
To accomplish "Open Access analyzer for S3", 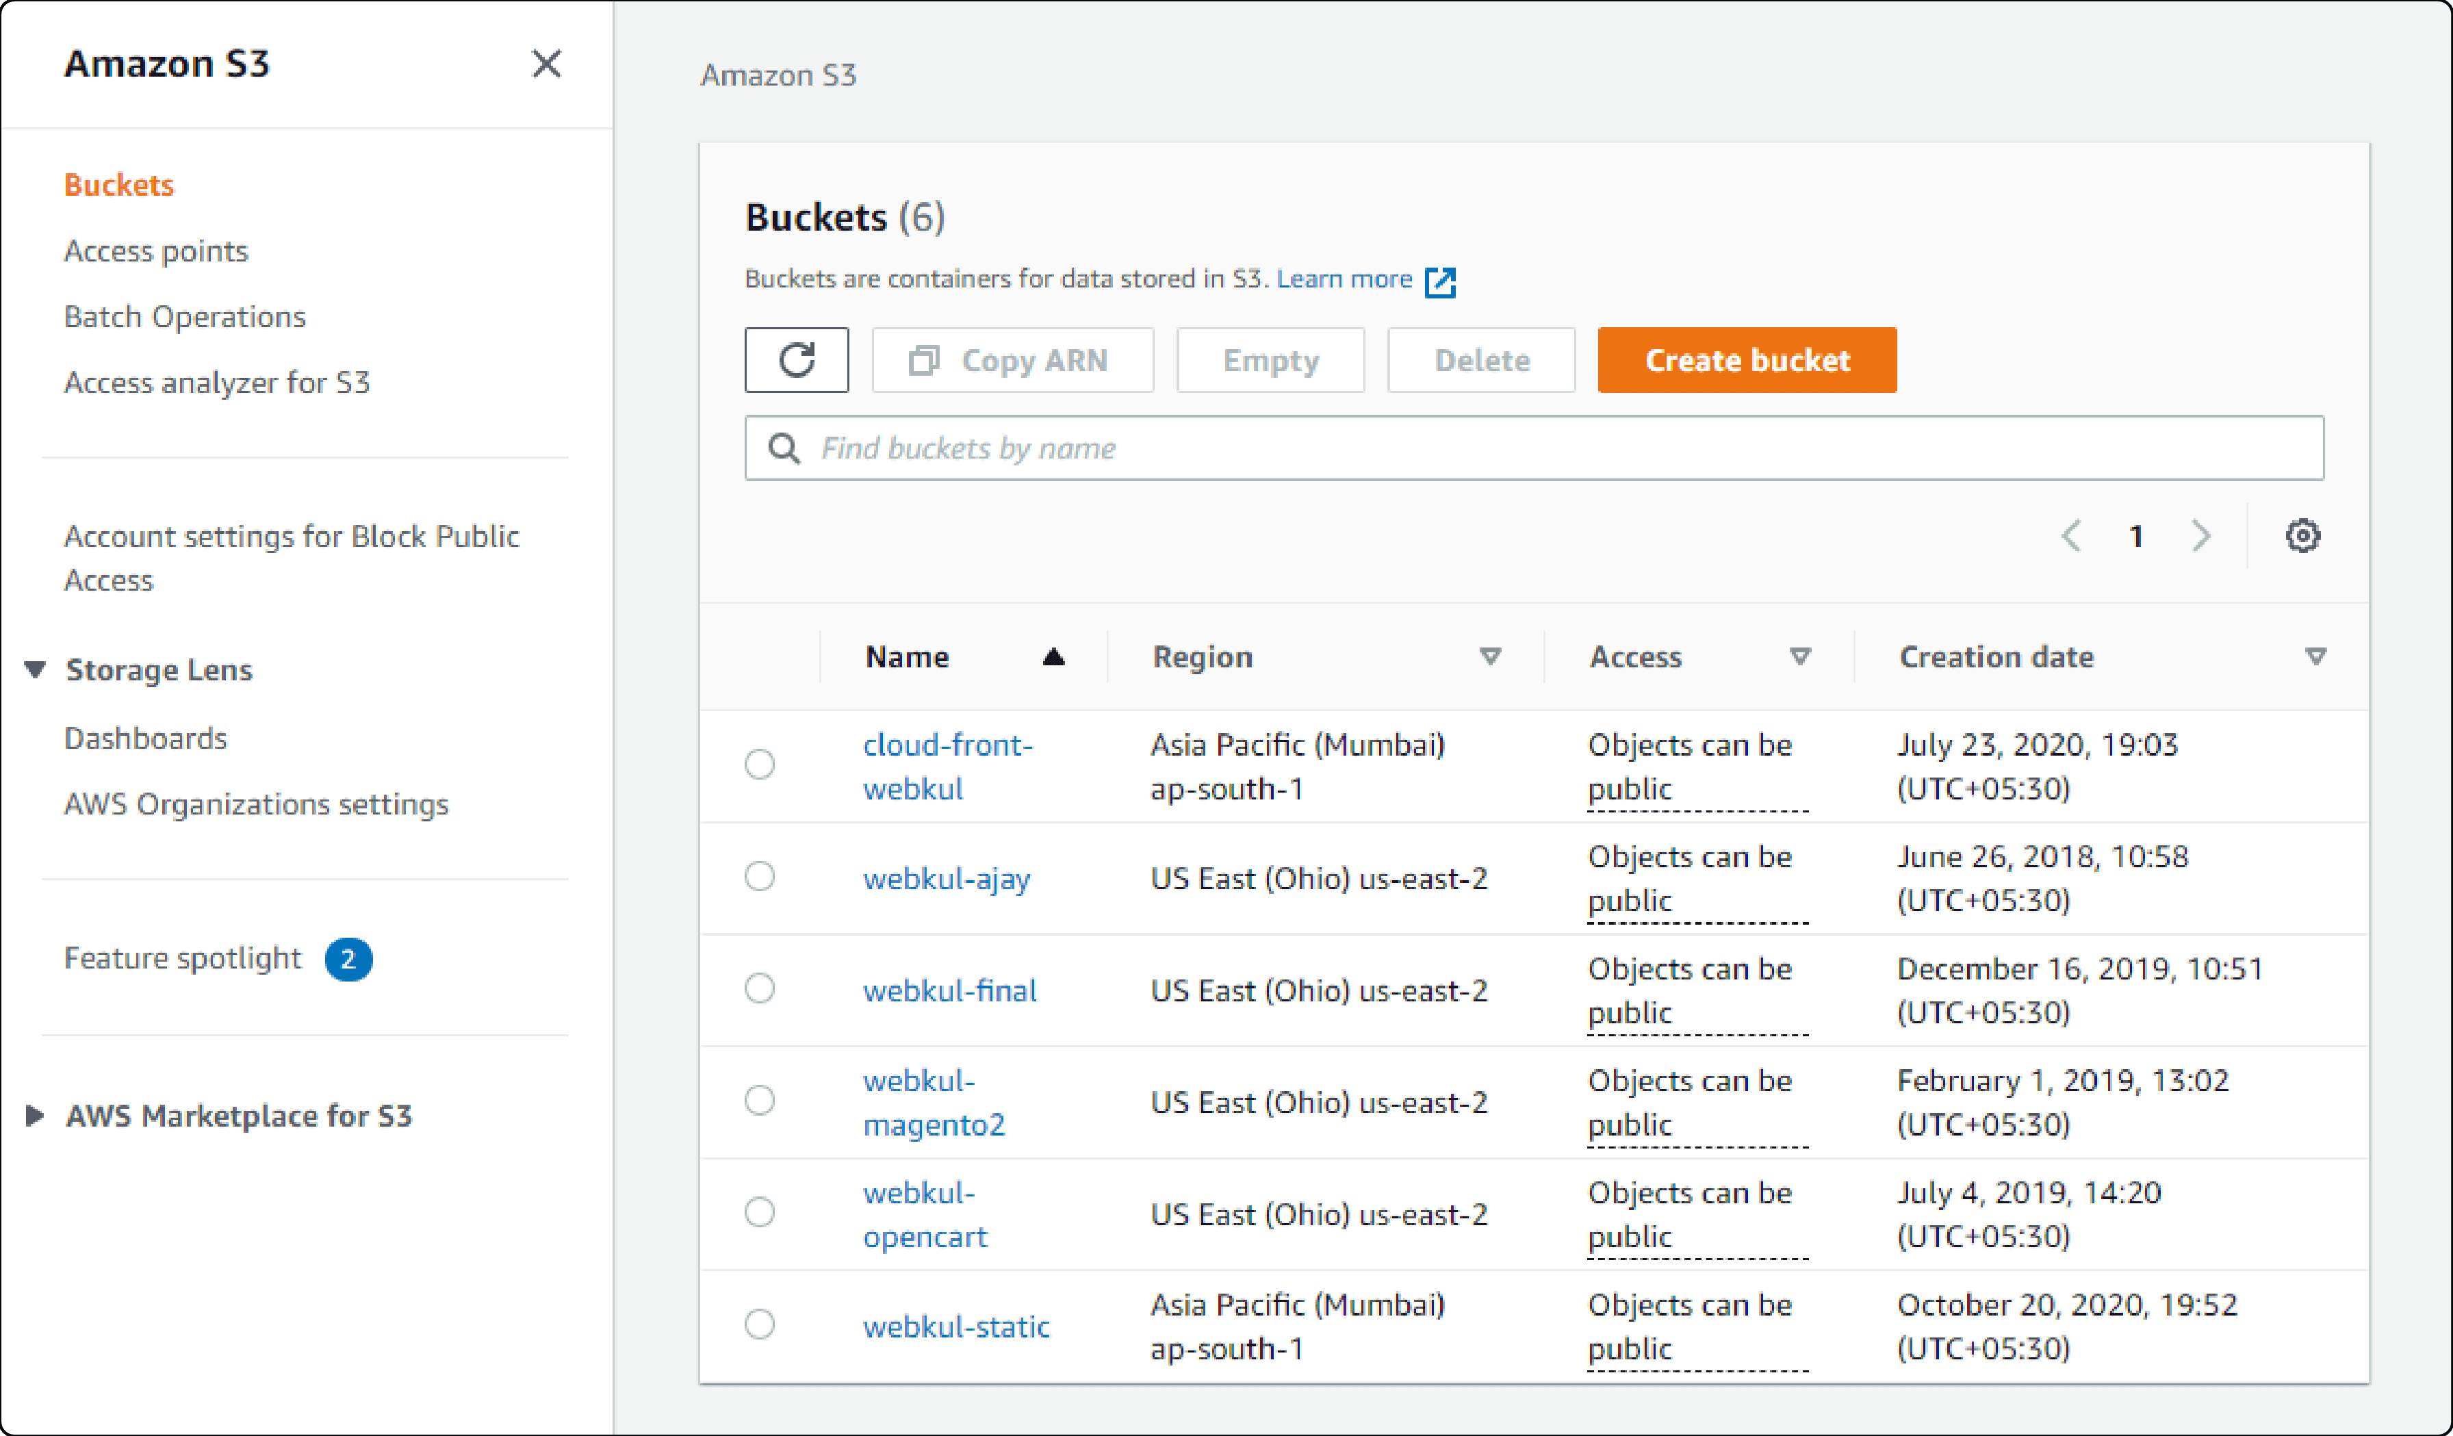I will pyautogui.click(x=217, y=383).
